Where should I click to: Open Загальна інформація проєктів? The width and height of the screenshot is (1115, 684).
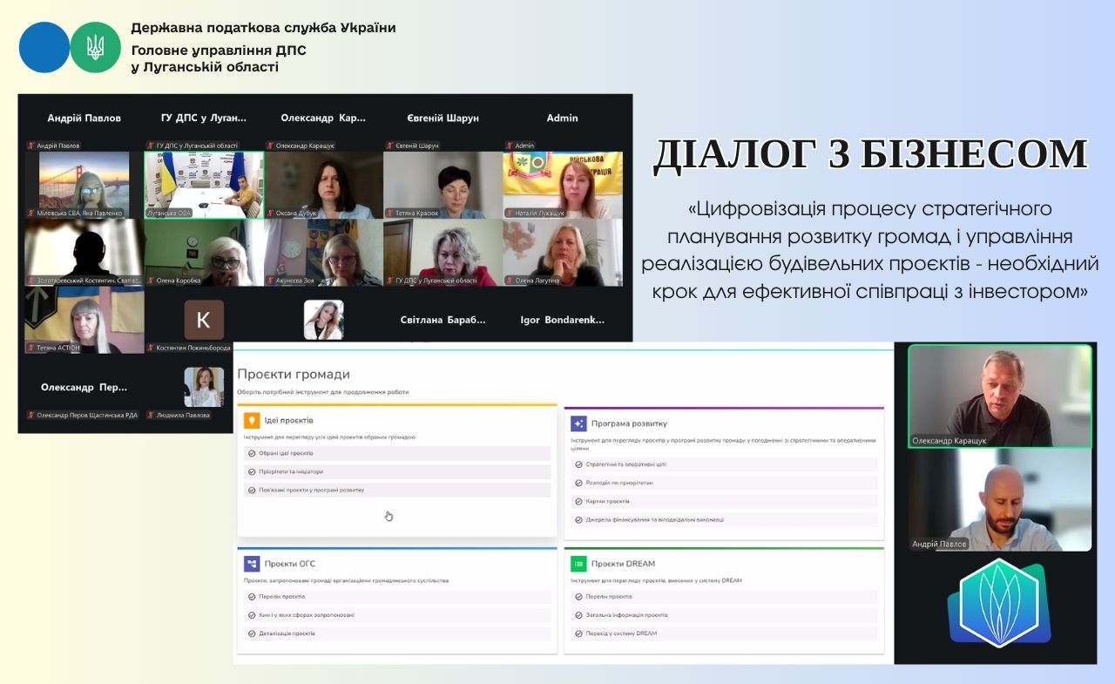tap(724, 615)
